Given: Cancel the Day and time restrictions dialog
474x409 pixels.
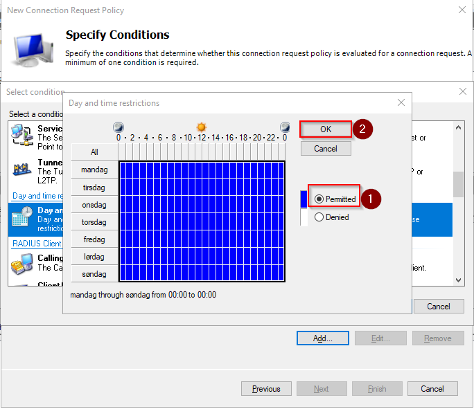Looking at the screenshot, I should tap(326, 149).
